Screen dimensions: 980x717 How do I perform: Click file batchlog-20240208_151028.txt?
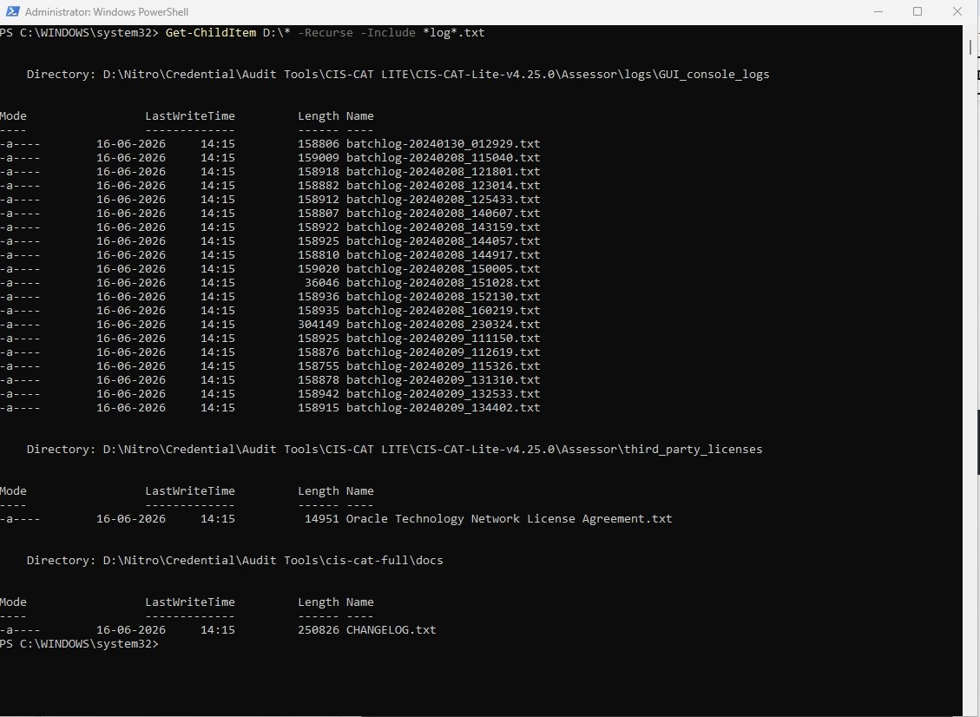[443, 283]
